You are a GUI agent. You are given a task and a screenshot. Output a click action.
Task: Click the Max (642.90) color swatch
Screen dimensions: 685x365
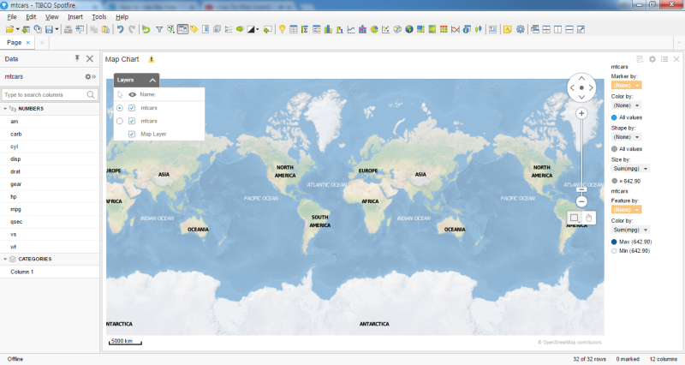[615, 242]
